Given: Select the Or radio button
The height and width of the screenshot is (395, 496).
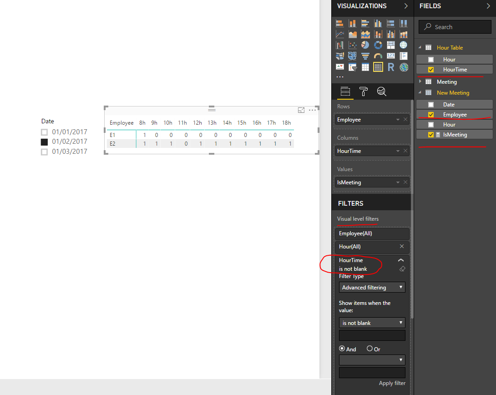Looking at the screenshot, I should click(x=369, y=349).
